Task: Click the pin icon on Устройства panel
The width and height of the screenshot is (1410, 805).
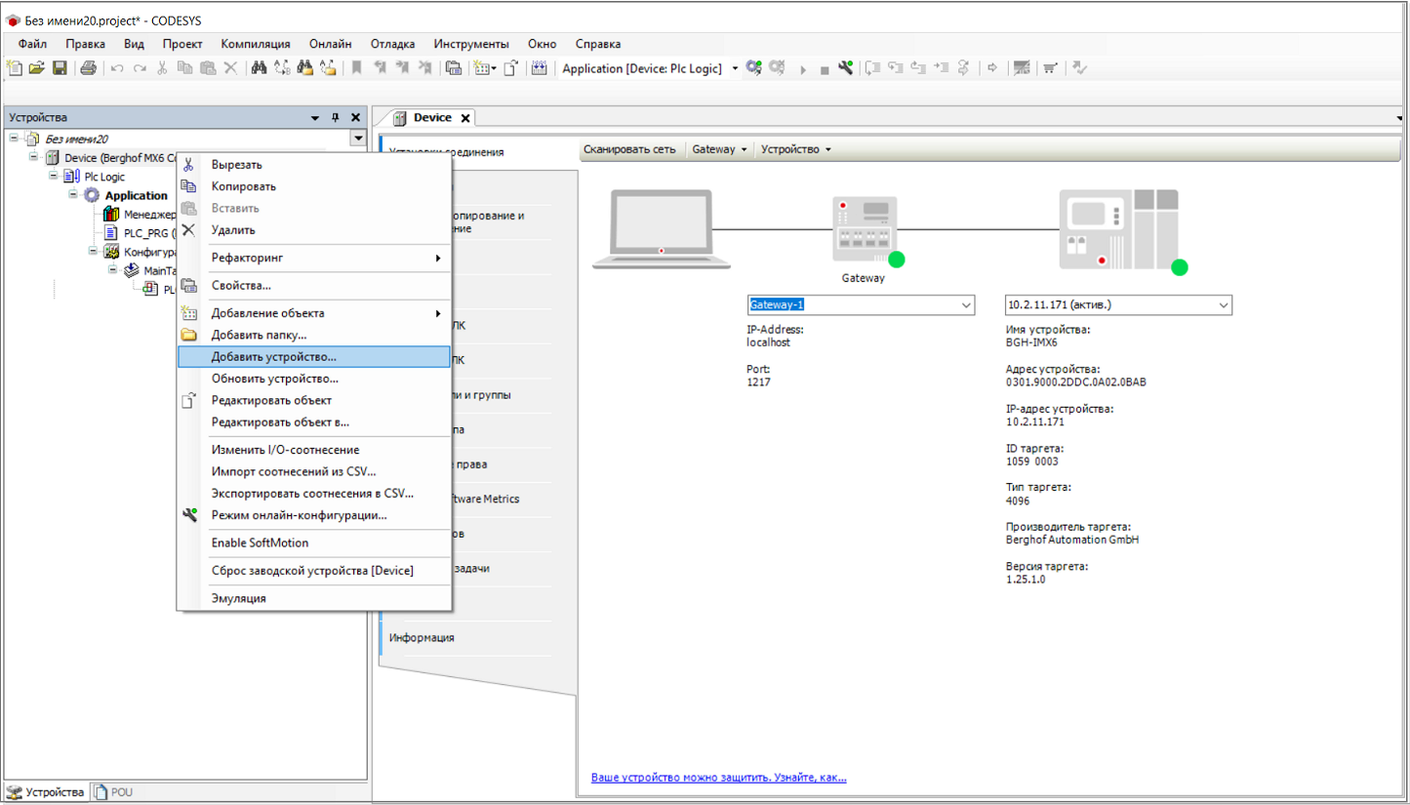Action: point(336,117)
